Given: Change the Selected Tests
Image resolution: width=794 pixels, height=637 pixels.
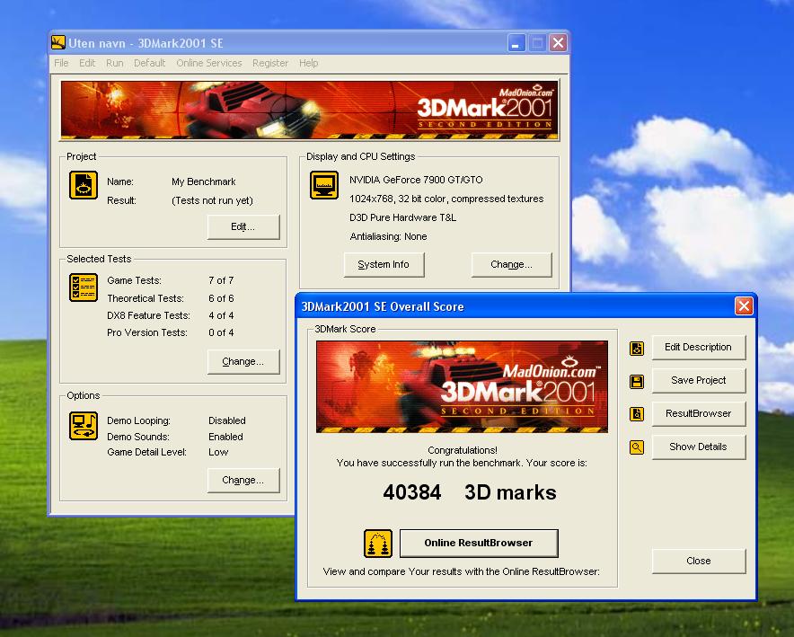Looking at the screenshot, I should pyautogui.click(x=243, y=361).
